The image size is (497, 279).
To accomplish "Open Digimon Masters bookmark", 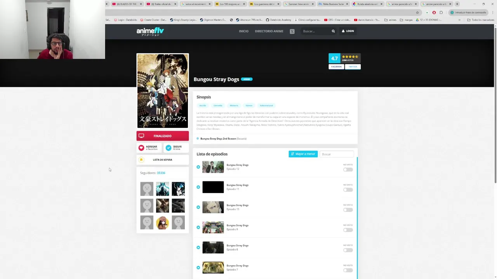I will [213, 20].
